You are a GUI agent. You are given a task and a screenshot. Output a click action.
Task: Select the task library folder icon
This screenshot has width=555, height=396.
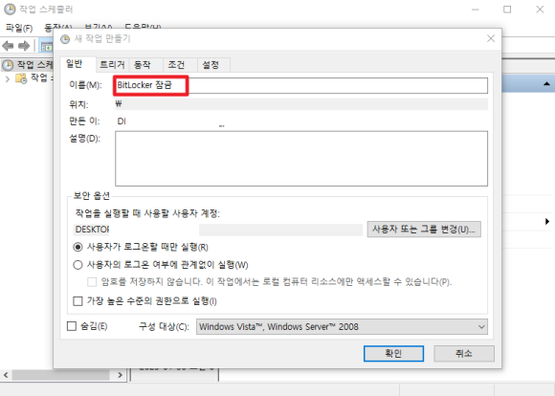[21, 78]
